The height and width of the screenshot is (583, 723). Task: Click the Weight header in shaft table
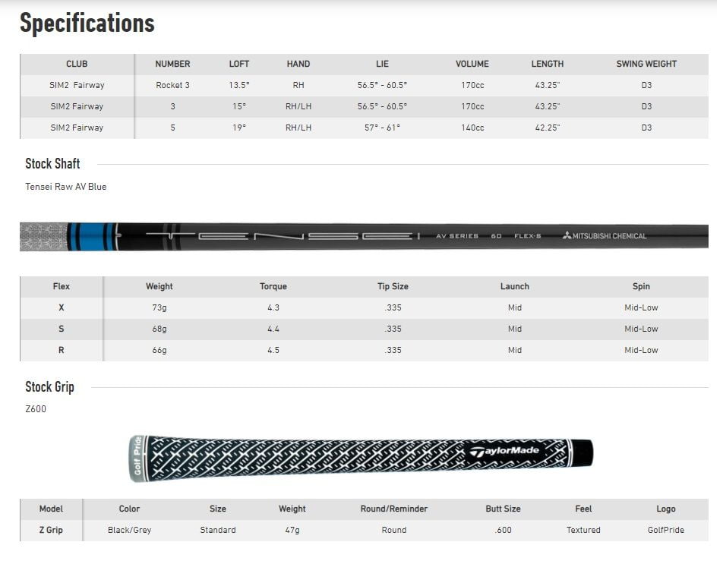pos(159,286)
